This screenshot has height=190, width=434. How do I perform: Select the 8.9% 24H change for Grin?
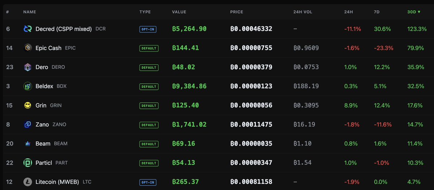[351, 105]
